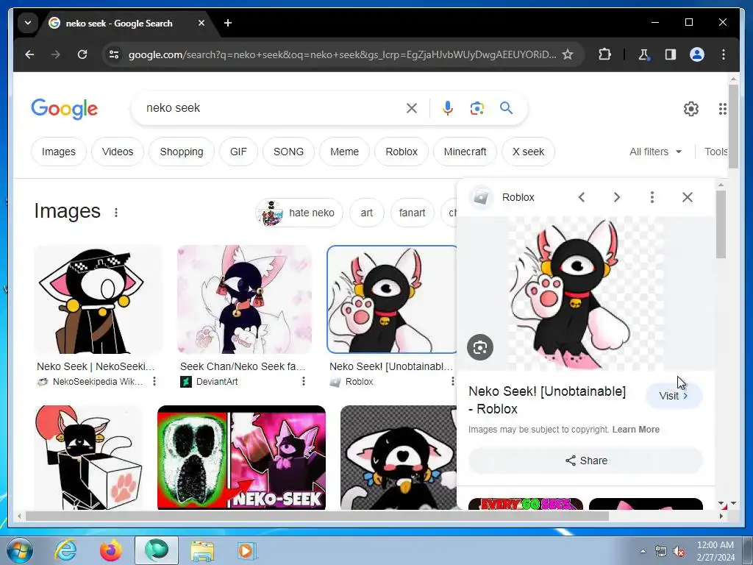Open Windows Explorer folder on taskbar
Image resolution: width=753 pixels, height=565 pixels.
pyautogui.click(x=202, y=550)
